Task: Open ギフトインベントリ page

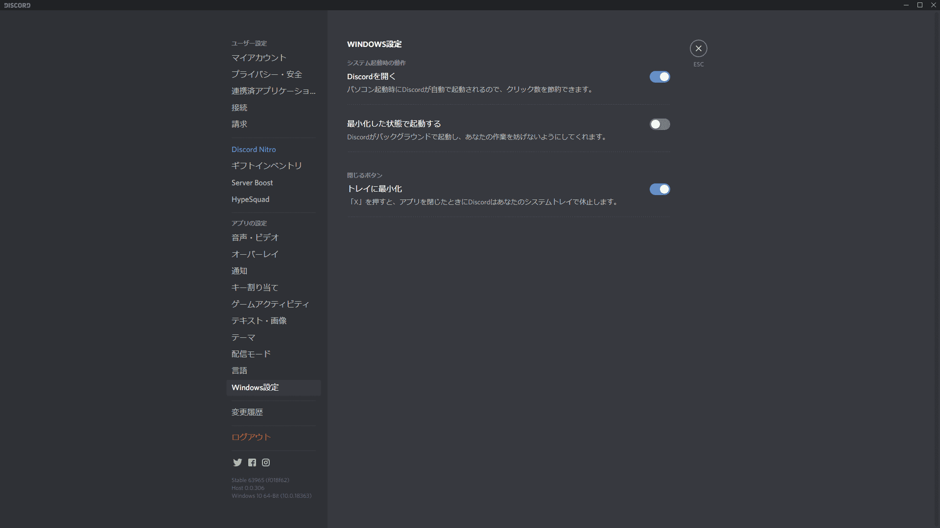Action: (274, 166)
